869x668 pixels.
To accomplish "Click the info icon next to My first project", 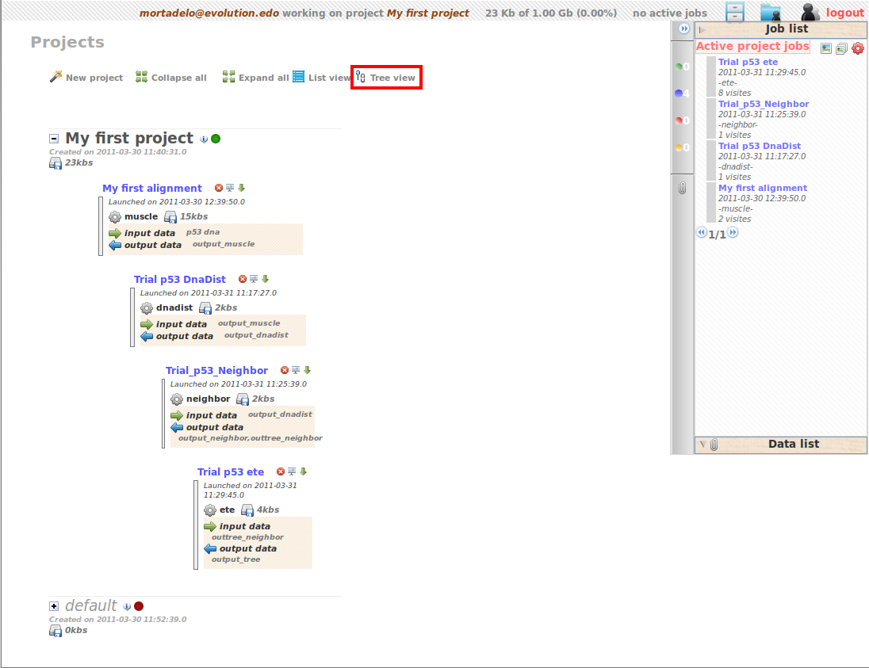I will pos(204,139).
